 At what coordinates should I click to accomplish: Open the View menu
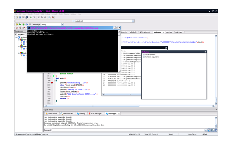24,14
